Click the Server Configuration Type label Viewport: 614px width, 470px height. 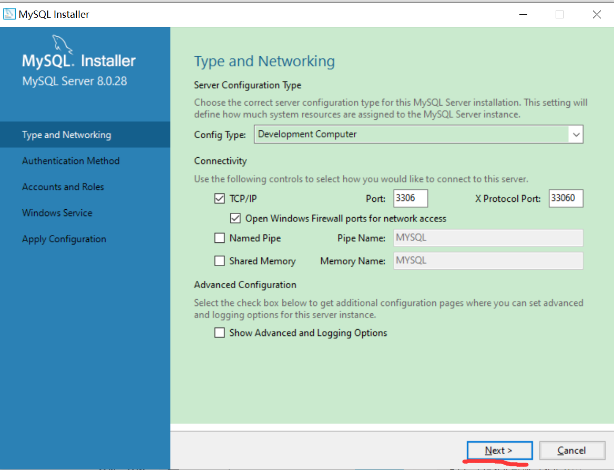(248, 85)
